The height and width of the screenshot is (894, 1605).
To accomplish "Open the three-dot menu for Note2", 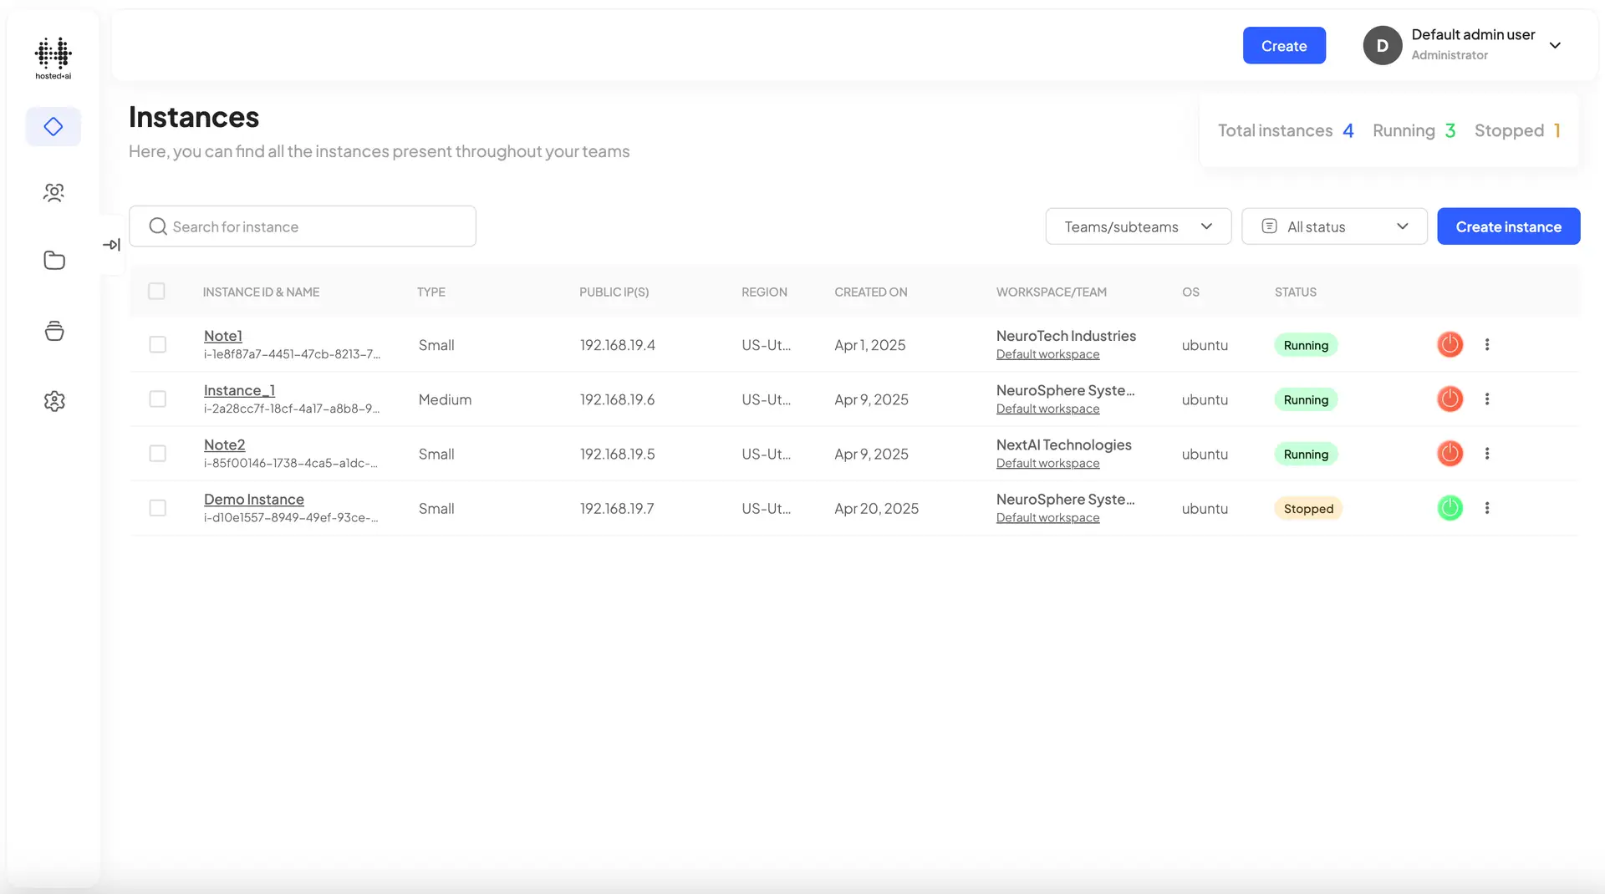I will 1487,454.
